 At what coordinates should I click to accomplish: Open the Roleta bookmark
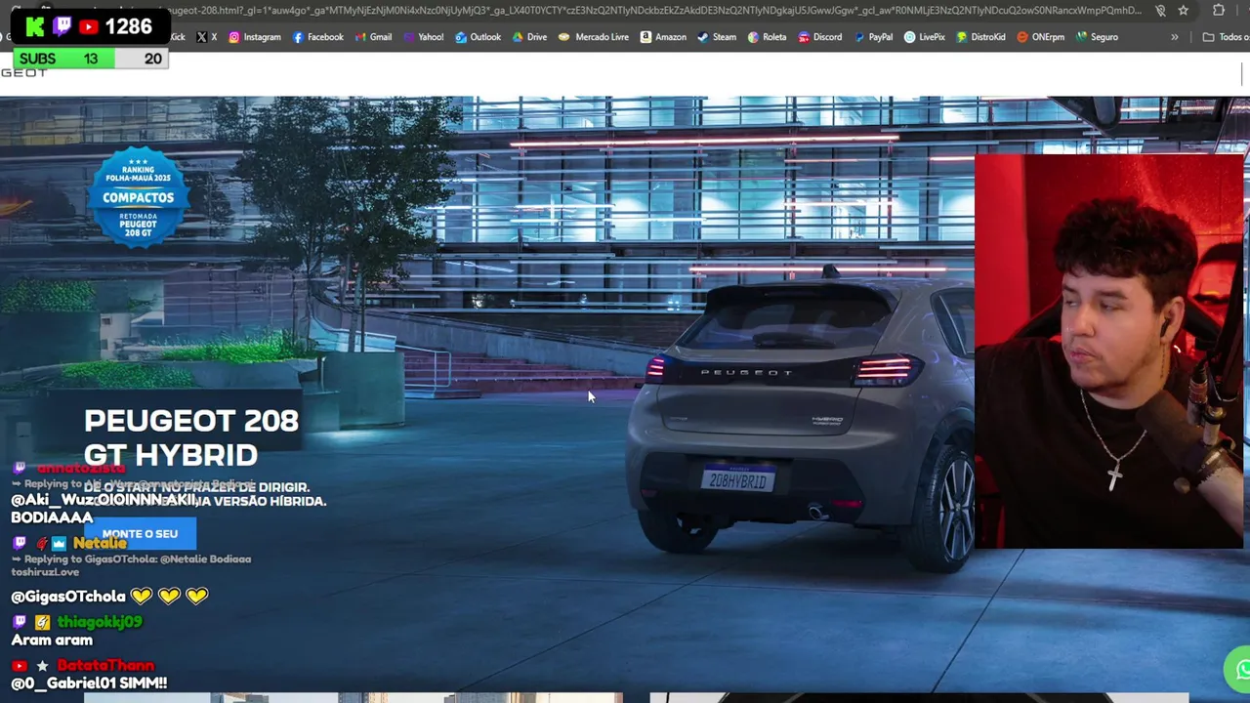[767, 37]
